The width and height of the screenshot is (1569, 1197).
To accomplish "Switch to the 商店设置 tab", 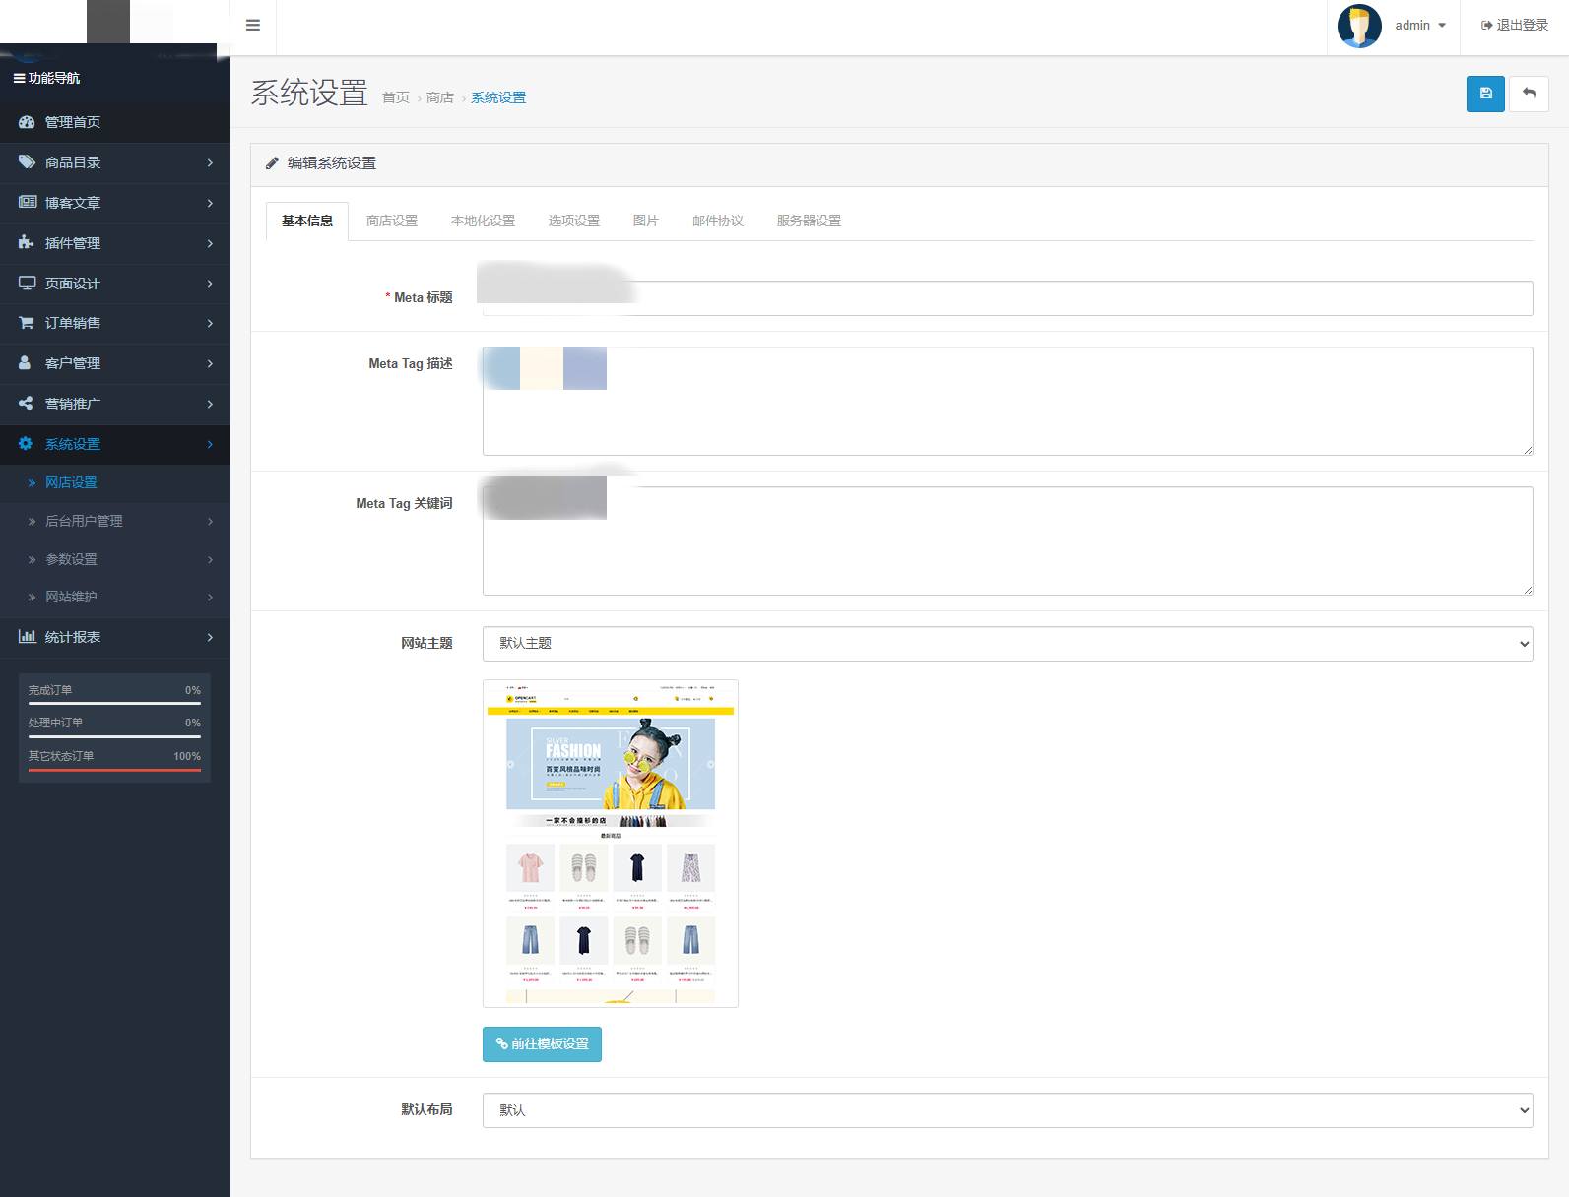I will (x=392, y=220).
